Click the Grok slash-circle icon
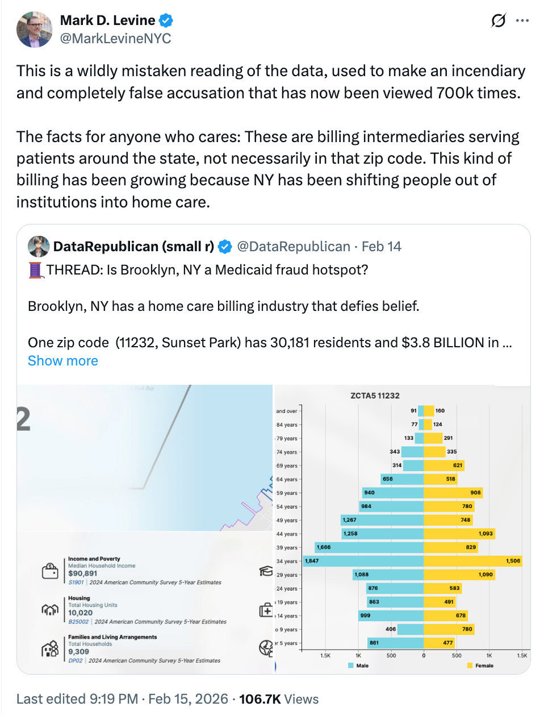The height and width of the screenshot is (715, 544). click(x=498, y=21)
